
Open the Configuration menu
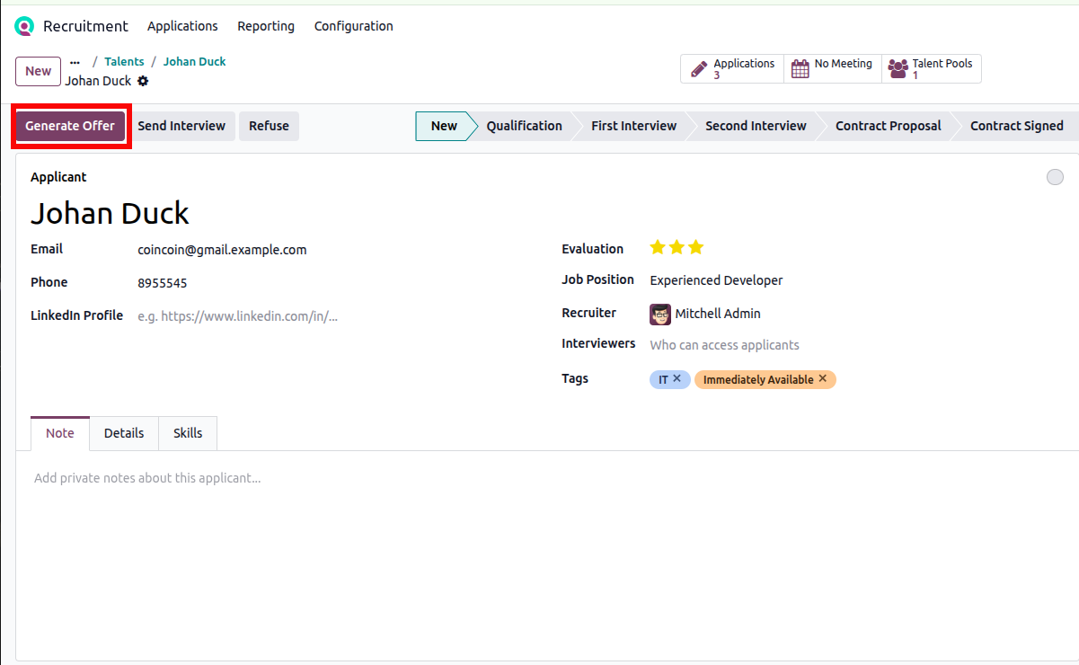click(x=353, y=26)
